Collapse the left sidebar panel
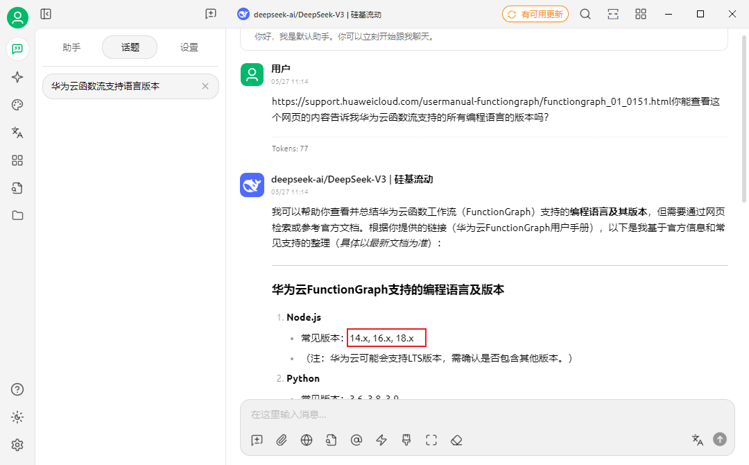Image resolution: width=749 pixels, height=465 pixels. point(46,14)
